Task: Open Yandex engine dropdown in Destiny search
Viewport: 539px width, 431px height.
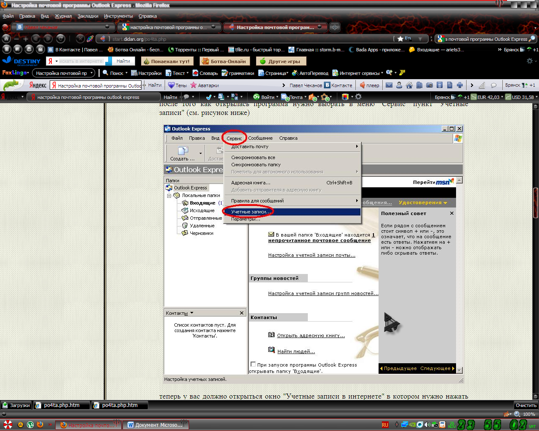Action: 56,61
